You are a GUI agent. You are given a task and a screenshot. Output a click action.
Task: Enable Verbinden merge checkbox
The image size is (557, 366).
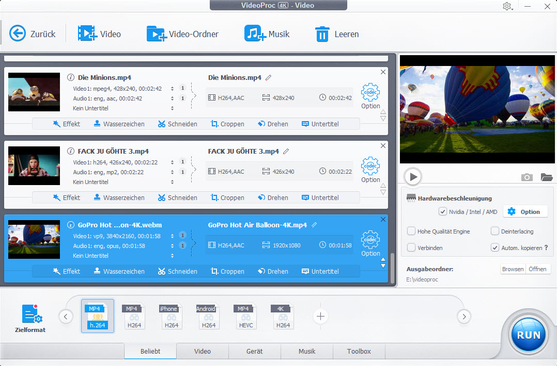pyautogui.click(x=411, y=247)
